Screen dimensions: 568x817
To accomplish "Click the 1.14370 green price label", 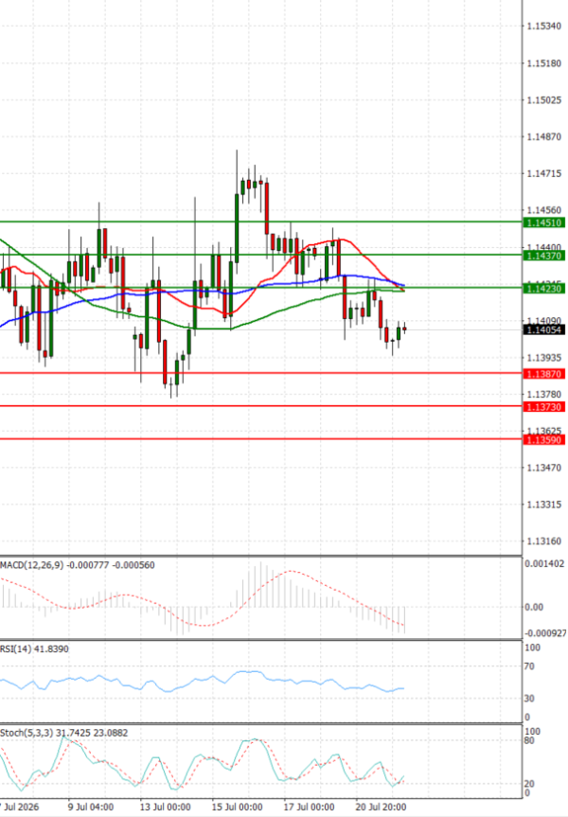I will click(544, 256).
